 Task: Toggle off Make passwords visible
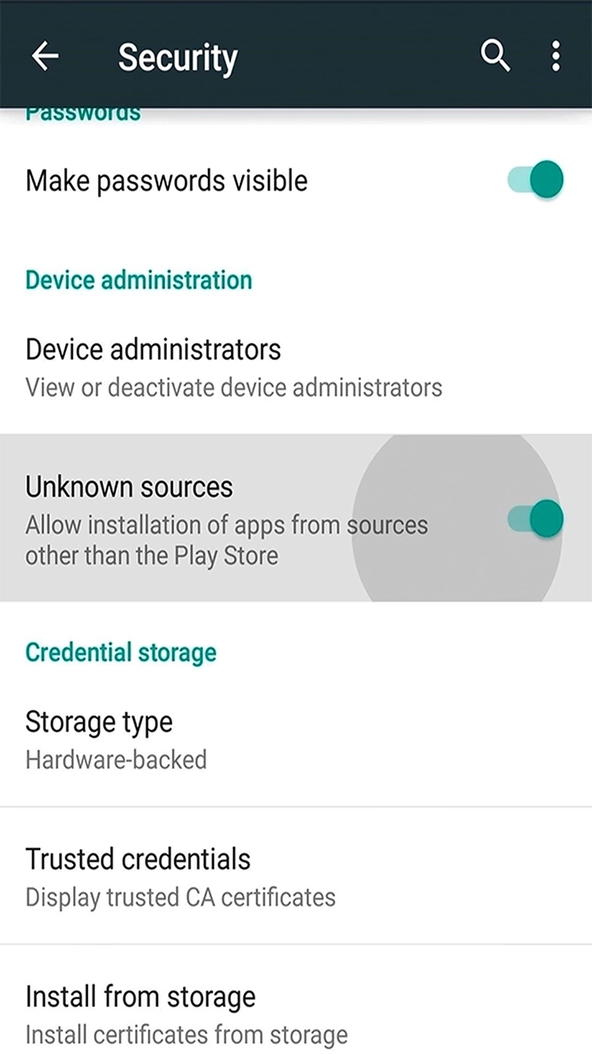click(x=534, y=180)
